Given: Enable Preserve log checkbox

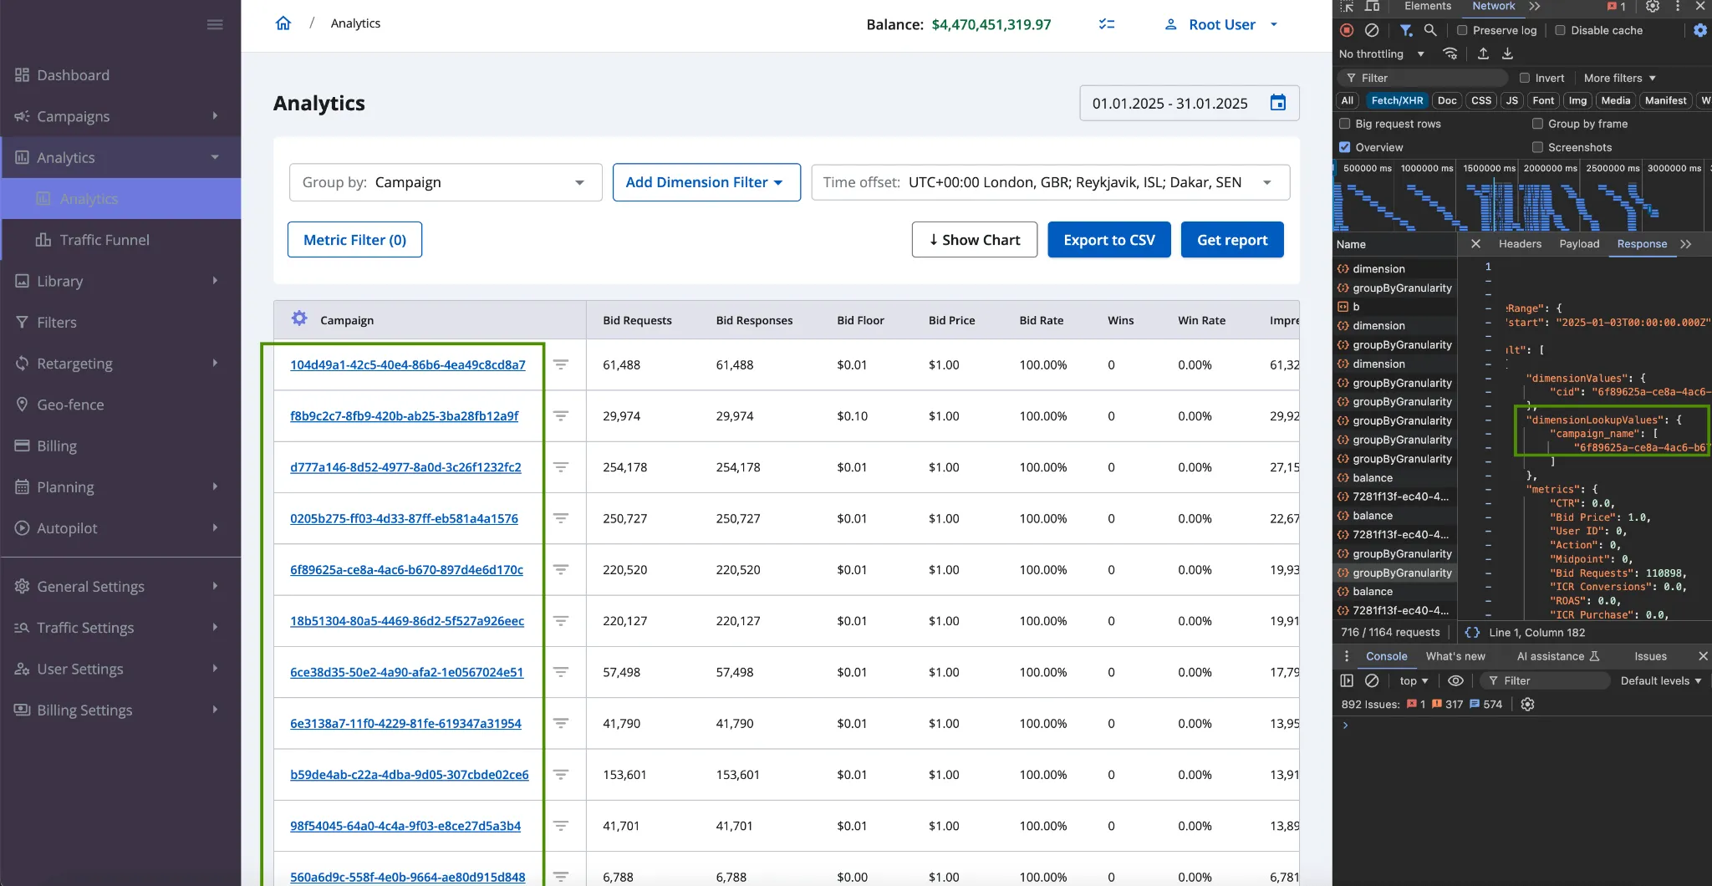Looking at the screenshot, I should tap(1462, 30).
